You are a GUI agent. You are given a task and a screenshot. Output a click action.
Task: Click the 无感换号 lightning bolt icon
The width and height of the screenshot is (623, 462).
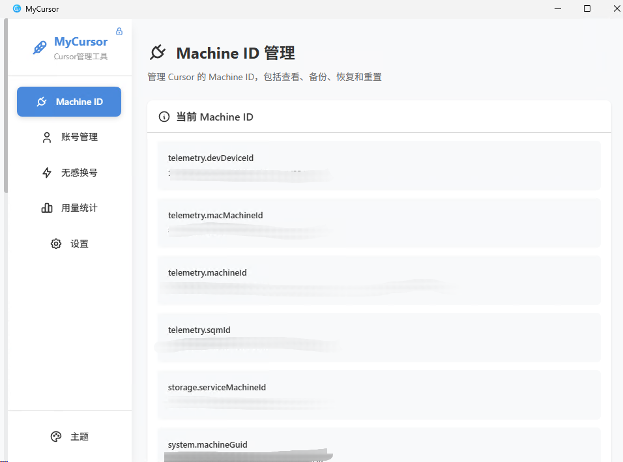click(x=47, y=172)
